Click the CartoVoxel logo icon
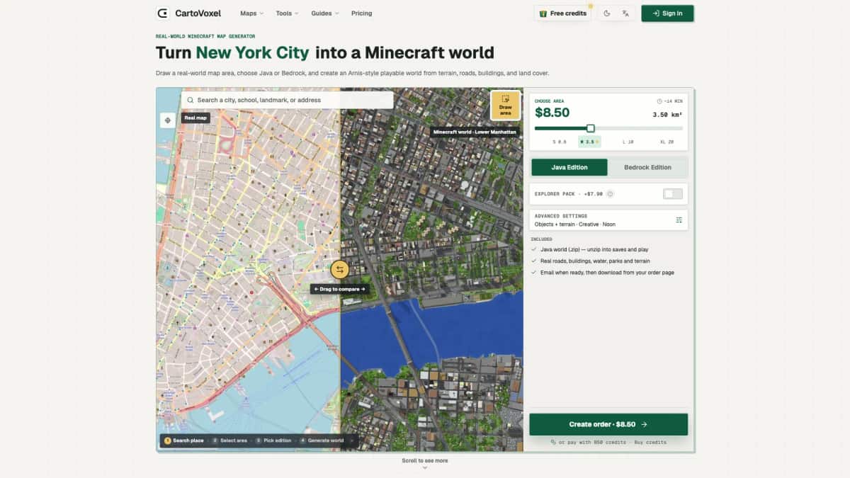Viewport: 850px width, 478px height. click(163, 13)
